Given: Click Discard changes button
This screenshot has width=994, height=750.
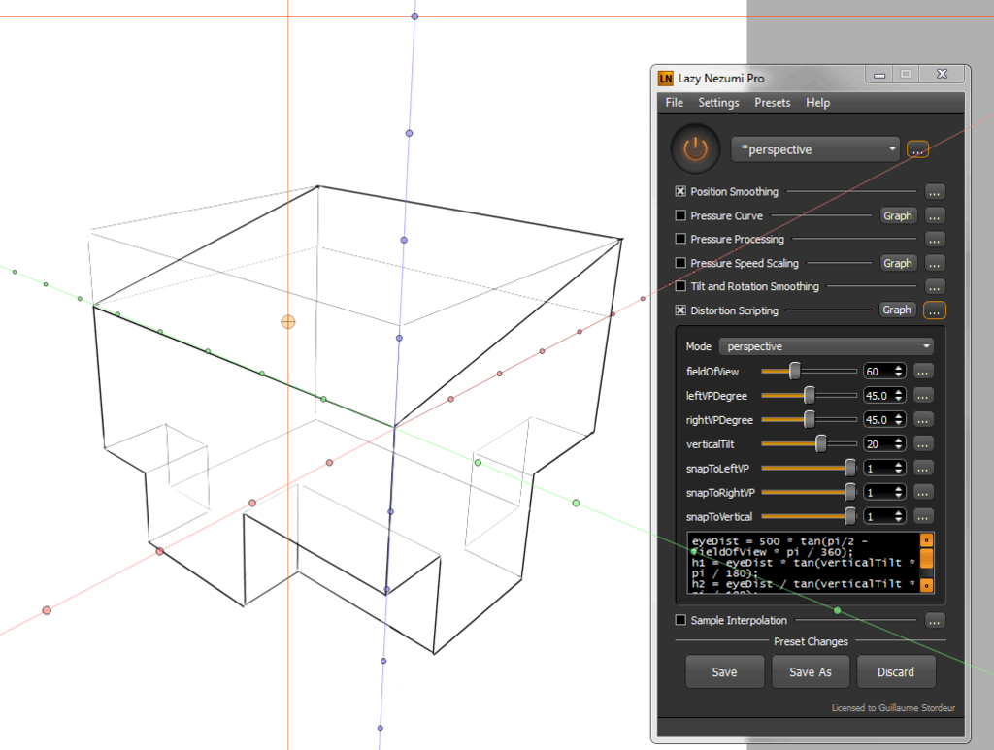Looking at the screenshot, I should (x=896, y=672).
